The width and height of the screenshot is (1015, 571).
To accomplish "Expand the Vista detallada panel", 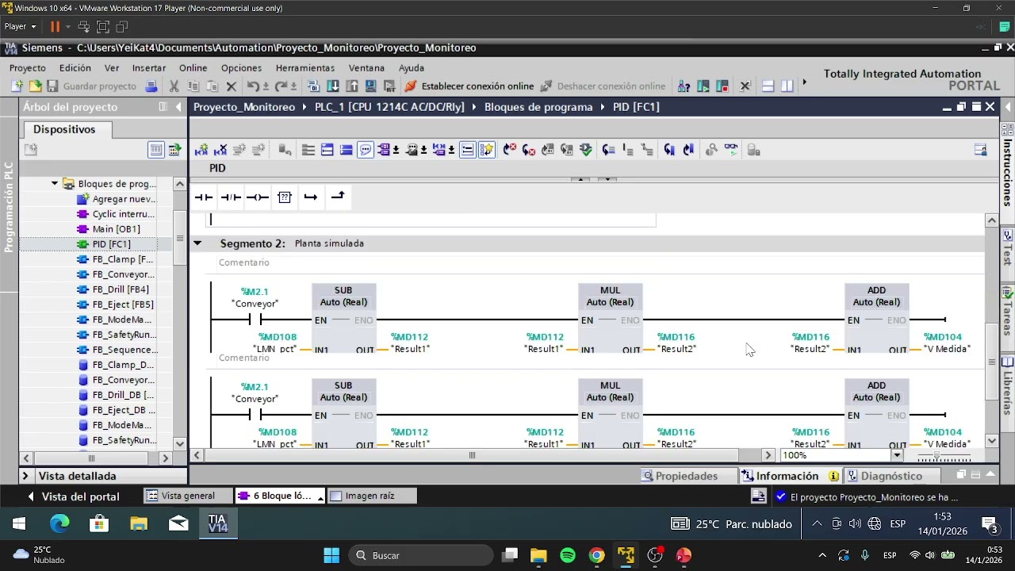I will (25, 476).
